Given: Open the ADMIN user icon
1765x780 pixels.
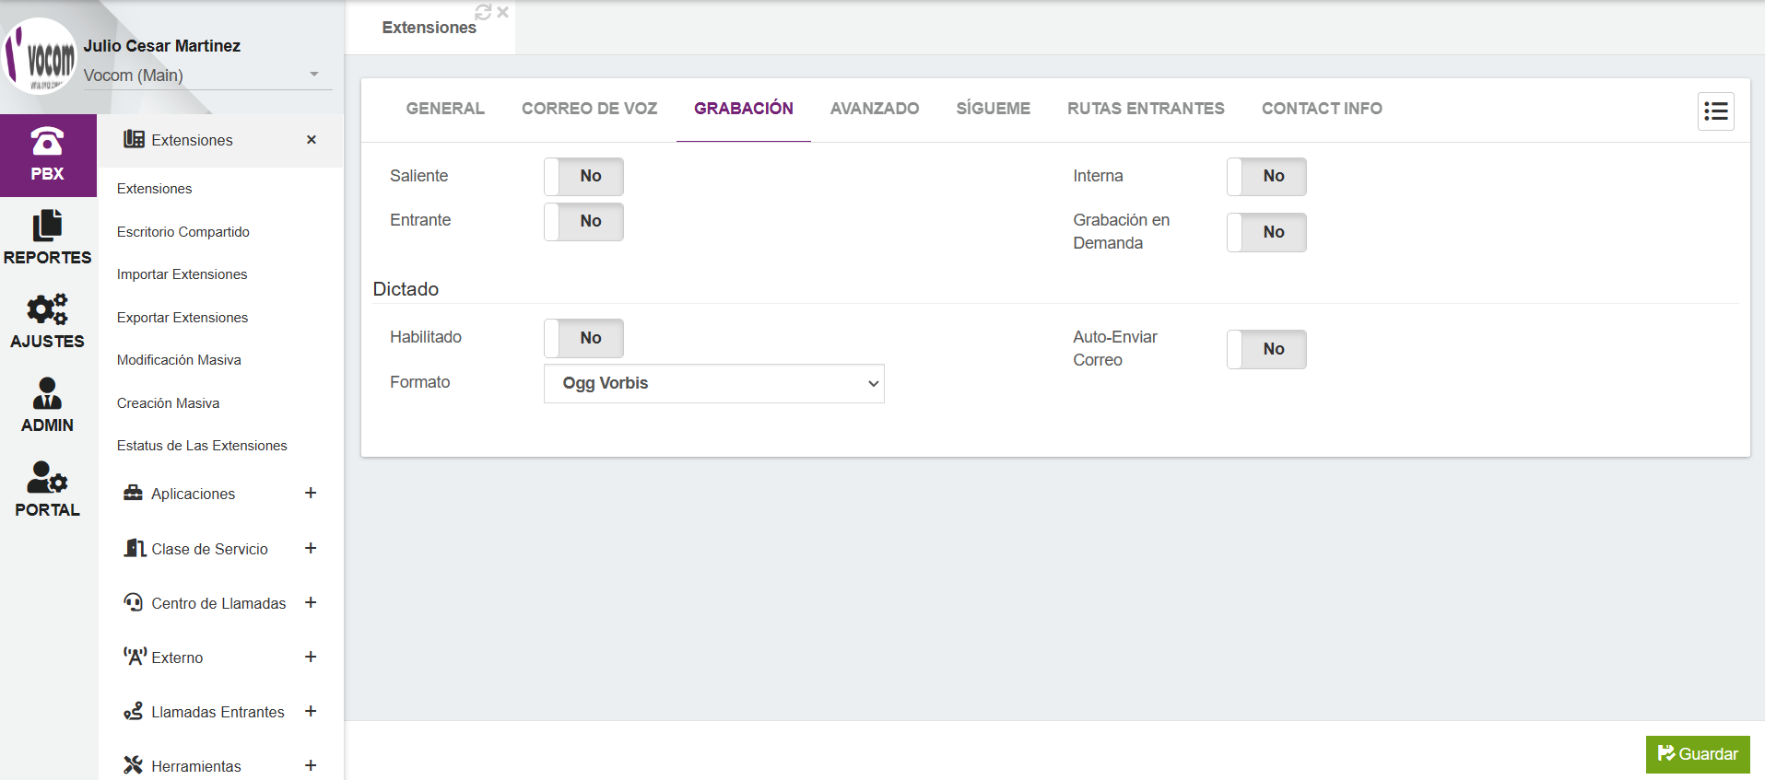Looking at the screenshot, I should coord(47,393).
